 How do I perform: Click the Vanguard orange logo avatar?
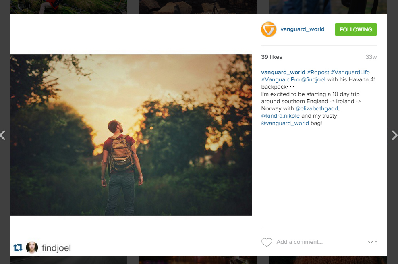(269, 29)
